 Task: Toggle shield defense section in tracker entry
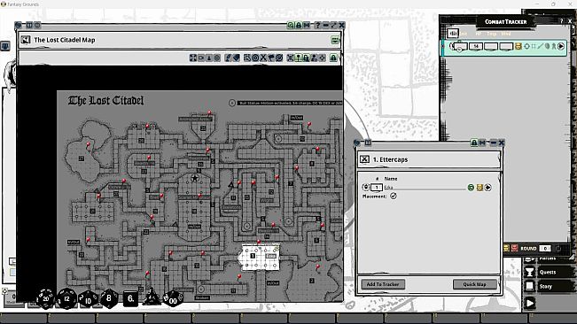tap(547, 46)
